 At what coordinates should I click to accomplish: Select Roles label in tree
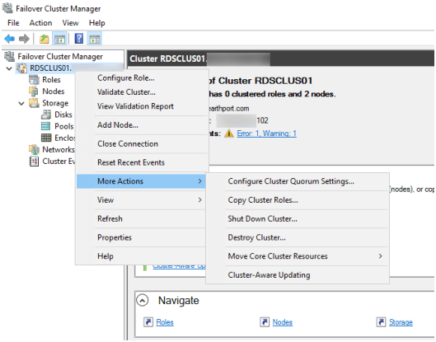coord(51,80)
